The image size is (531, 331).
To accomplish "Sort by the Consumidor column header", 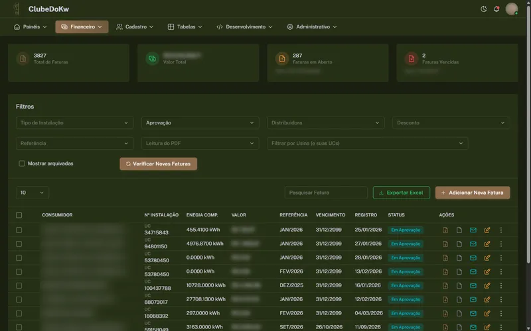I will coord(57,214).
